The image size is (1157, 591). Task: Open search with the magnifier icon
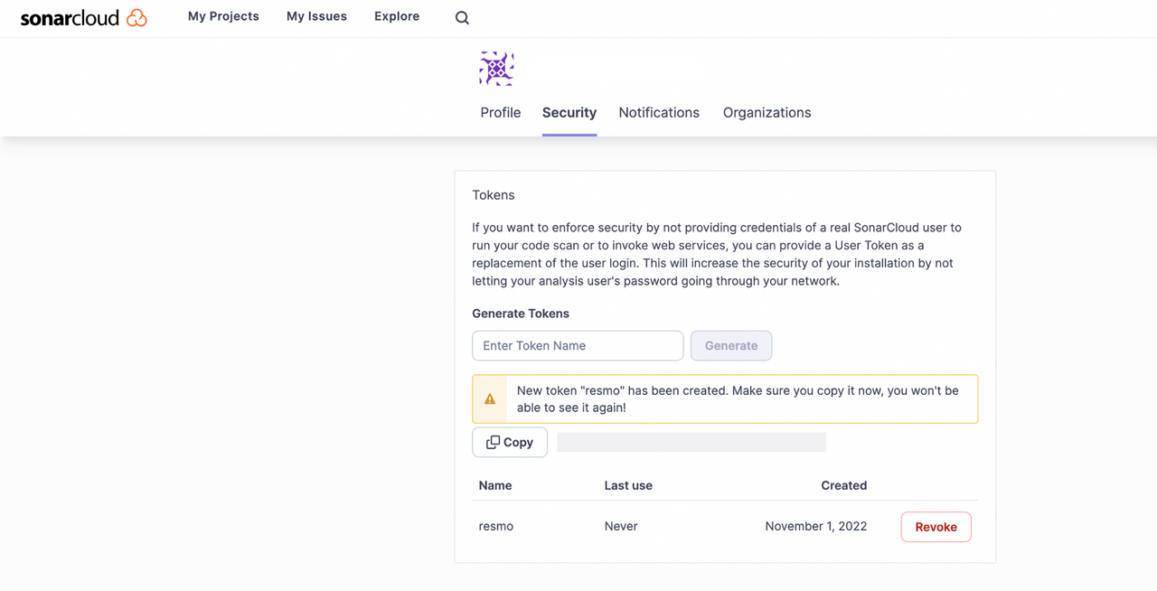[x=462, y=17]
